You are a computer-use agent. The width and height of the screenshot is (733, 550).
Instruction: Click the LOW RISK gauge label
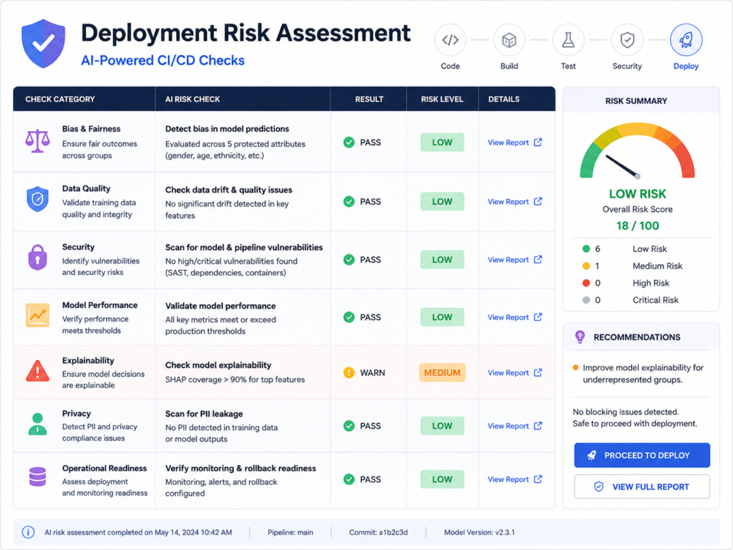click(637, 193)
